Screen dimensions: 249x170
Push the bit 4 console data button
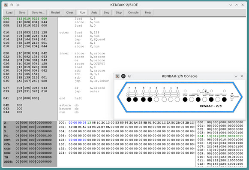click(150, 100)
